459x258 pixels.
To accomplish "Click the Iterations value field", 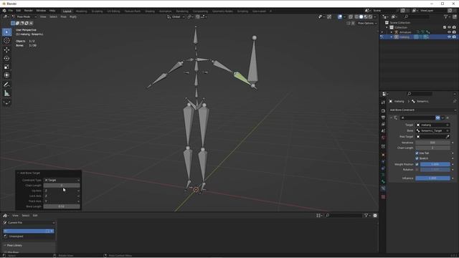I will pos(432,143).
